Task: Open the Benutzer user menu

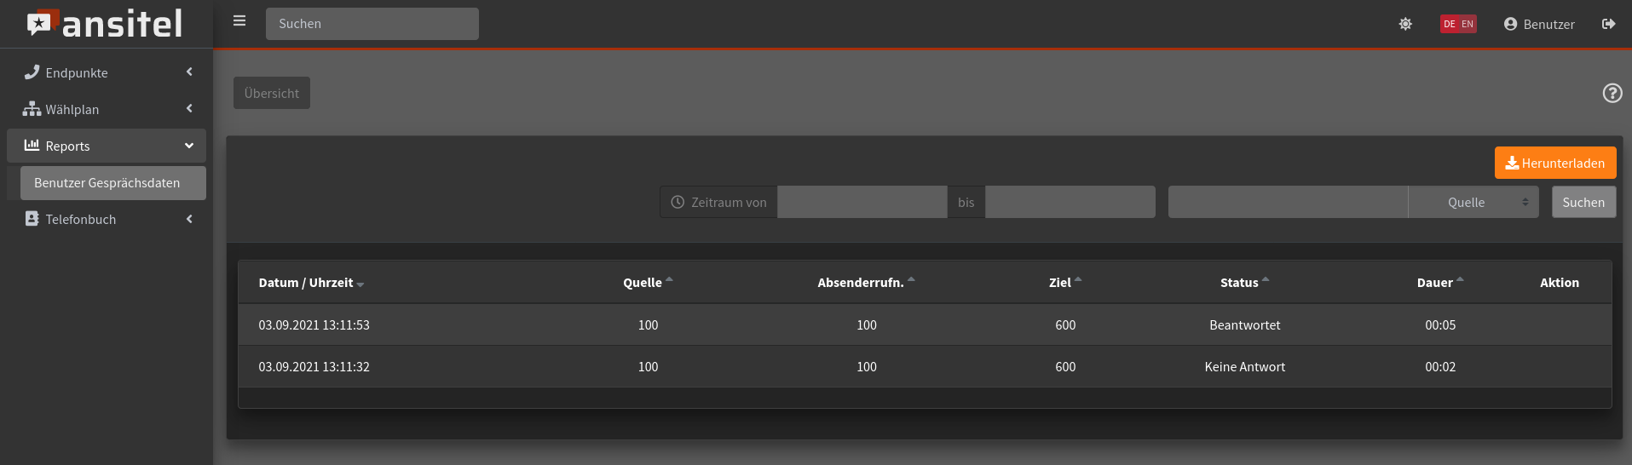Action: coord(1539,24)
